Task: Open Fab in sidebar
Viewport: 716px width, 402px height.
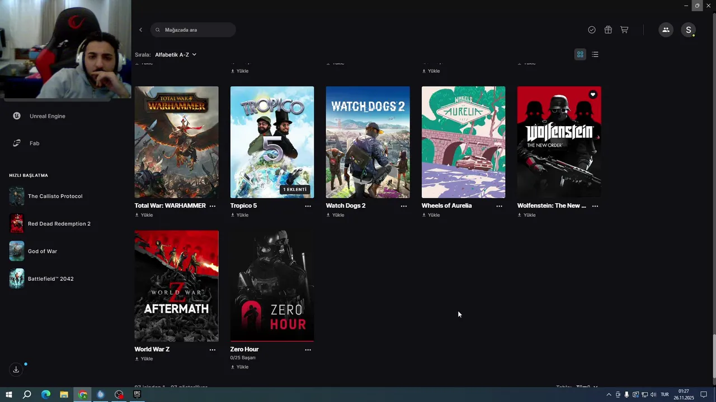Action: pyautogui.click(x=34, y=143)
